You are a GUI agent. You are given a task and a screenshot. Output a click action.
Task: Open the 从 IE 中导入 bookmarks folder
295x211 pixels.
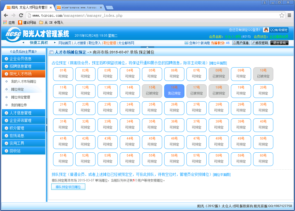[x=51, y=23]
